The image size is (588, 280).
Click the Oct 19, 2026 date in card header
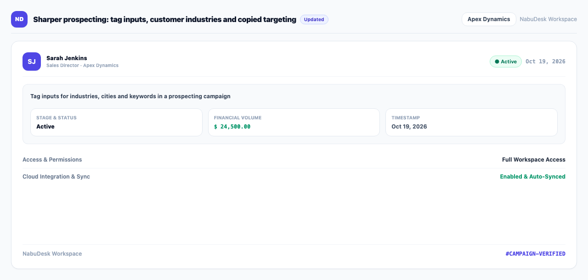pos(545,62)
